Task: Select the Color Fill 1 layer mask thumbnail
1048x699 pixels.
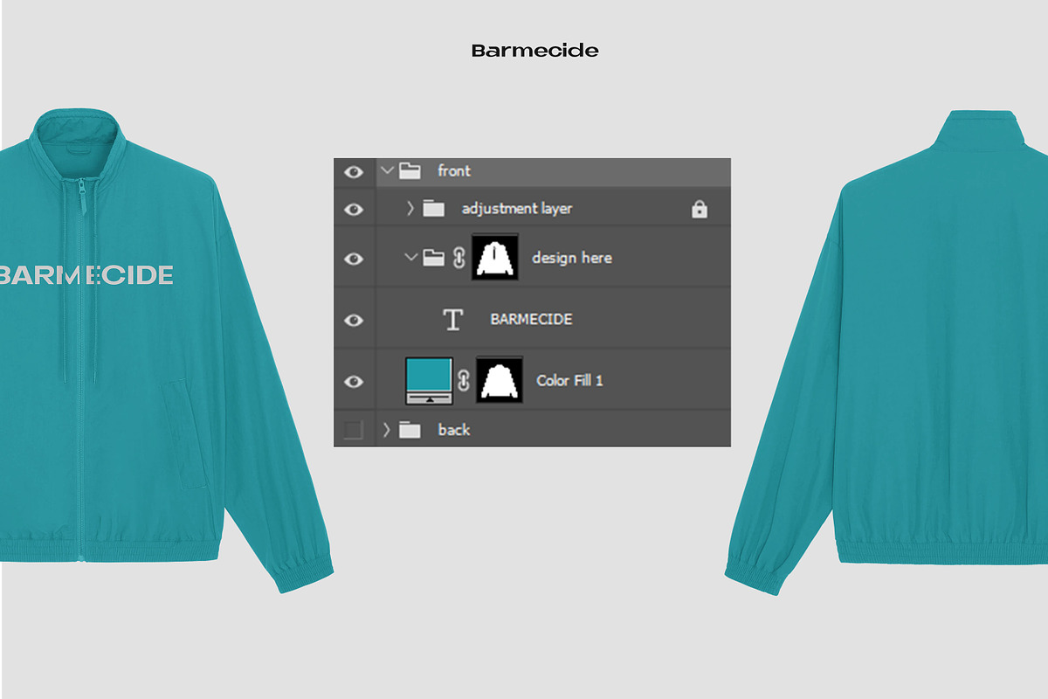Action: click(500, 379)
